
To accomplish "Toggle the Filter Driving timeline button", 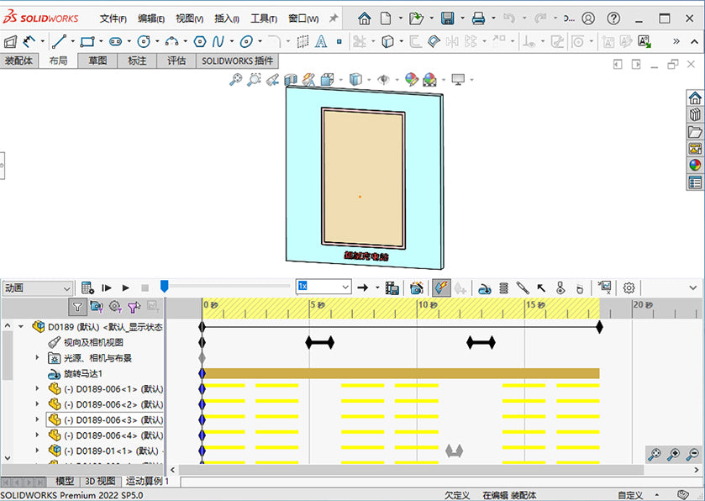I will pos(115,307).
